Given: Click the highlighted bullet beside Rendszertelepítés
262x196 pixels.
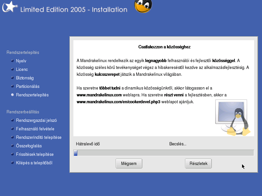Looking at the screenshot, I should coord(12,95).
